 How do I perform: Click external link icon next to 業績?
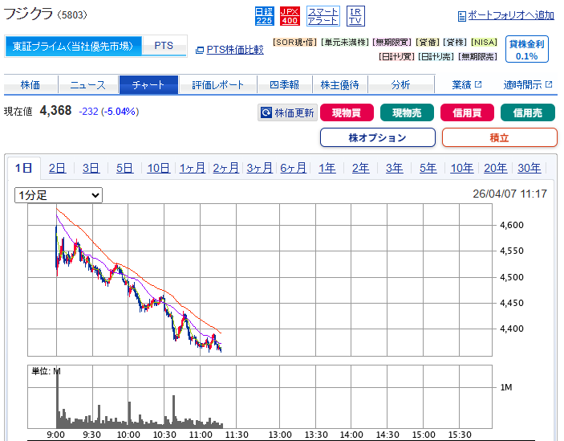[478, 84]
